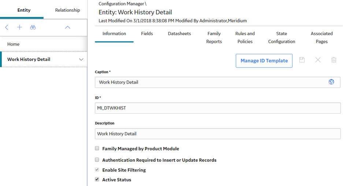The width and height of the screenshot is (348, 186).
Task: Click the X cancel icon near save
Action: coord(318,60)
